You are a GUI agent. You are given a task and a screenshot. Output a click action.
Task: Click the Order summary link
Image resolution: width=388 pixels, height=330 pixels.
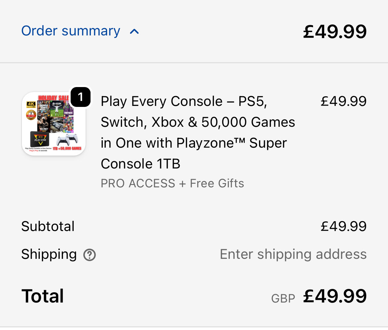click(x=71, y=31)
